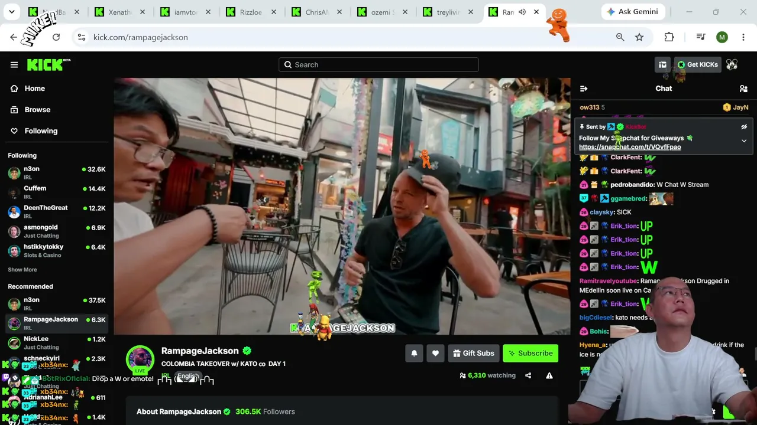This screenshot has width=757, height=425.
Task: Mute the audio on the active tab
Action: point(522,12)
